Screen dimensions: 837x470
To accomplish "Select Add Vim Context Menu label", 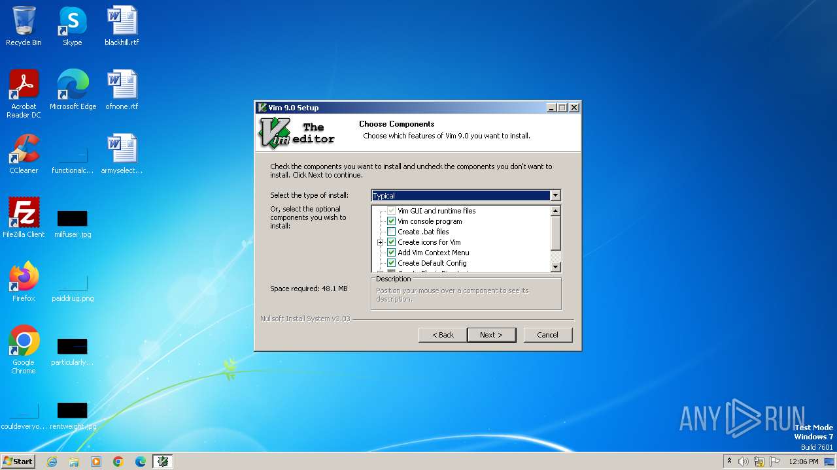I will click(434, 253).
